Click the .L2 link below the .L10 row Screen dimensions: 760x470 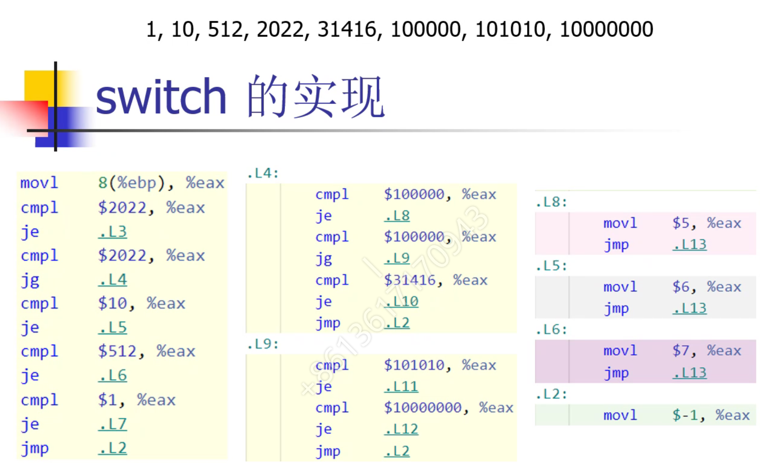397,323
